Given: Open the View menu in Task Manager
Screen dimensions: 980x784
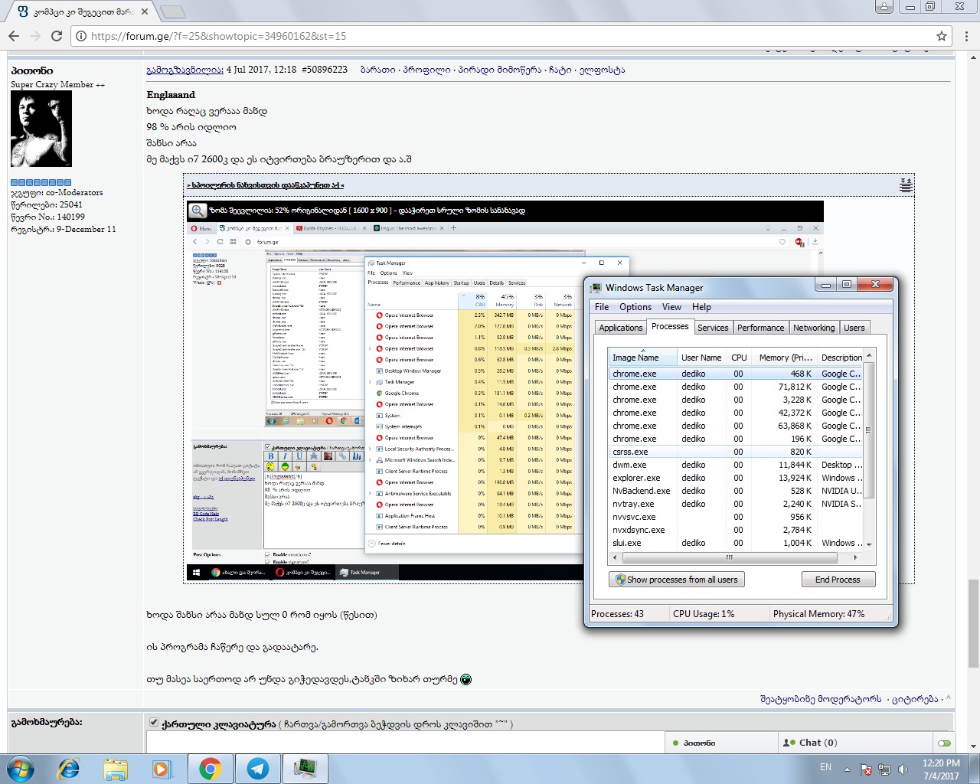Looking at the screenshot, I should pyautogui.click(x=671, y=307).
